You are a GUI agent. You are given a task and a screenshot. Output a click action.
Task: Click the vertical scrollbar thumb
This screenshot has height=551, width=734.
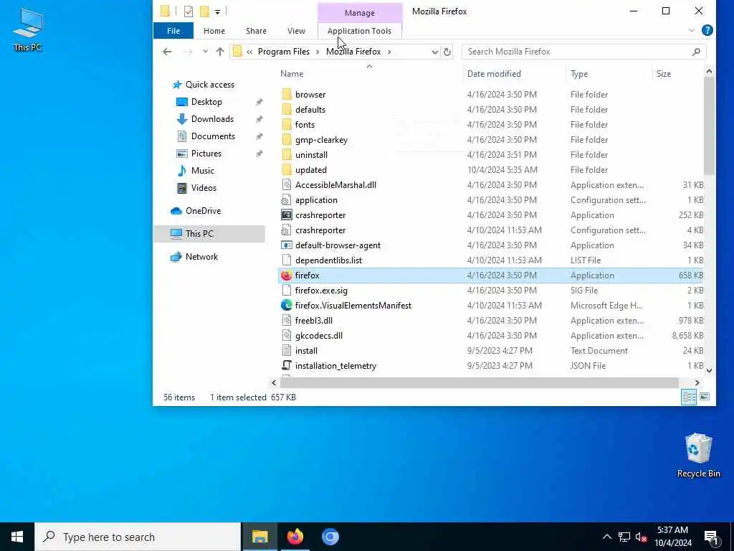point(709,126)
